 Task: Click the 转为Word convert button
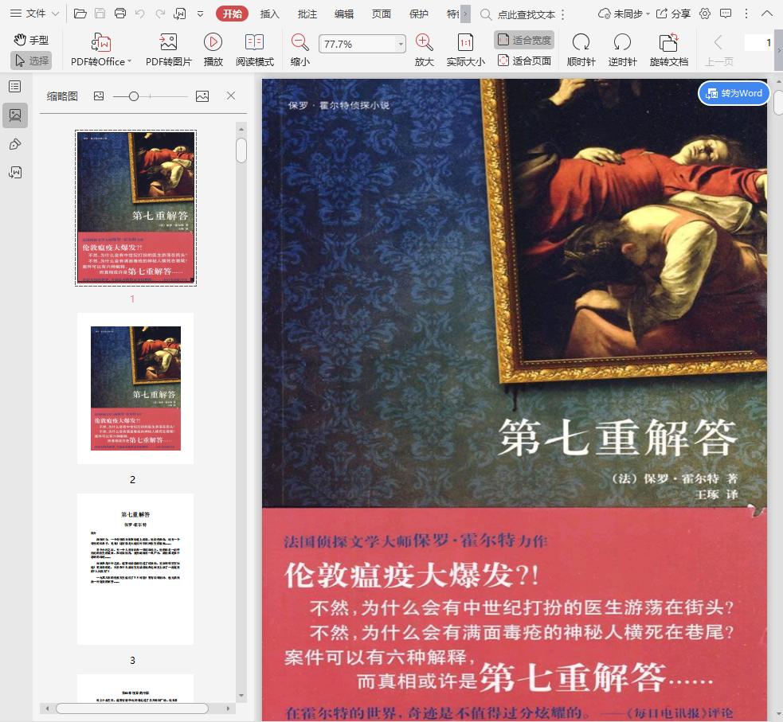tap(734, 93)
